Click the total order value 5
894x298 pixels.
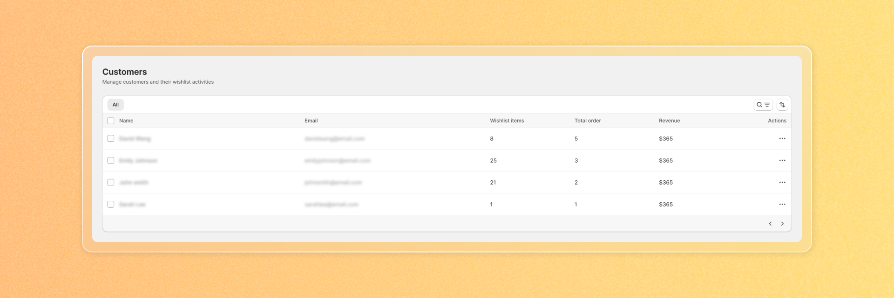[x=576, y=139]
